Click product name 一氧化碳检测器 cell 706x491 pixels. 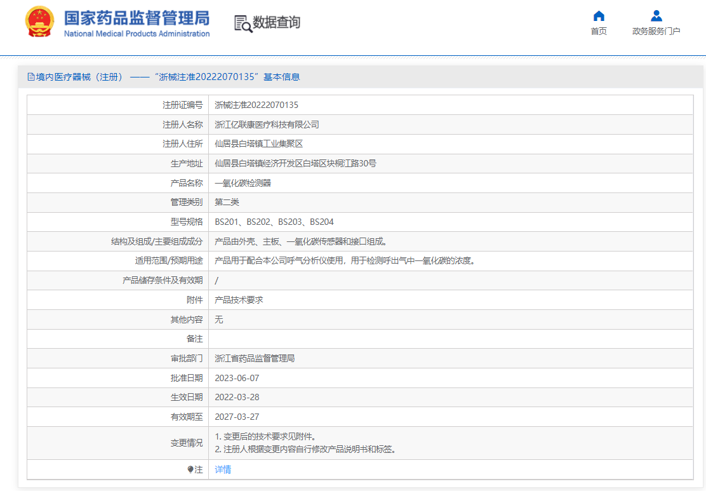tap(243, 183)
